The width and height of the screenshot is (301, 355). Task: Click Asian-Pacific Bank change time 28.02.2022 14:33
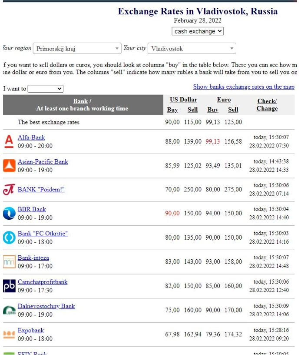(269, 170)
